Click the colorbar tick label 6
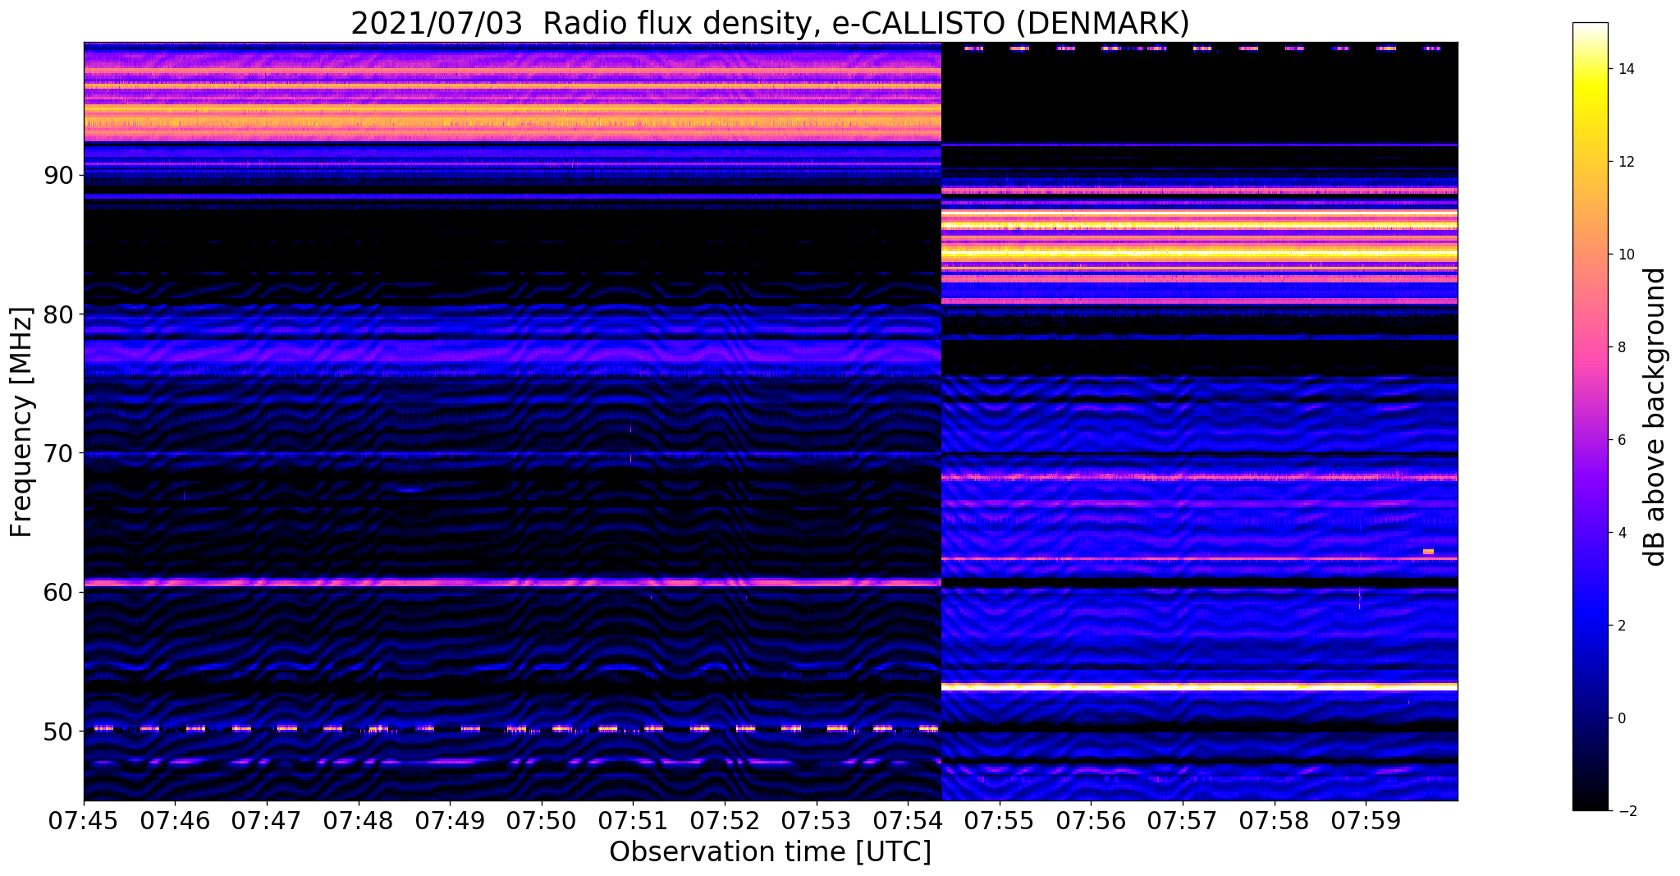The image size is (1680, 876). click(x=1621, y=440)
